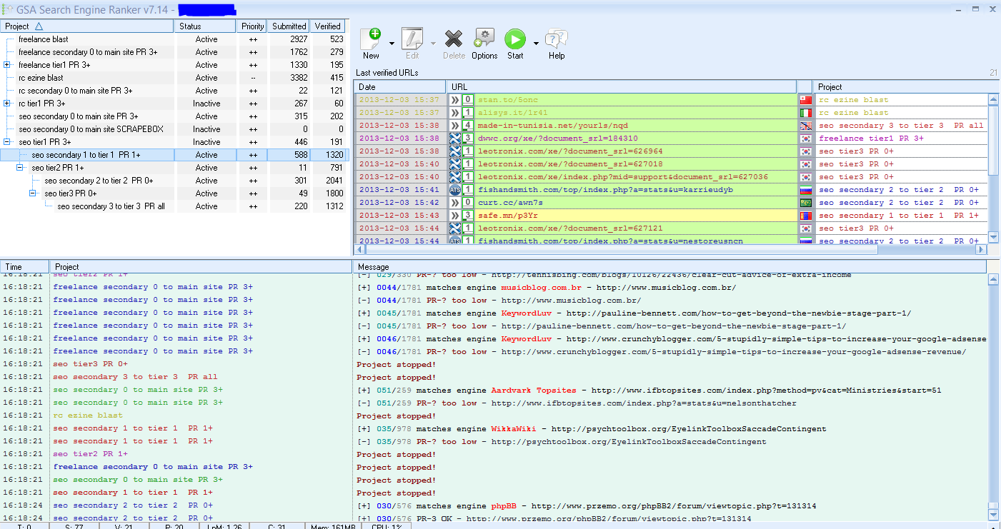Collapse the seo tier1 PR 3+ node
The width and height of the screenshot is (1001, 529).
[x=8, y=142]
